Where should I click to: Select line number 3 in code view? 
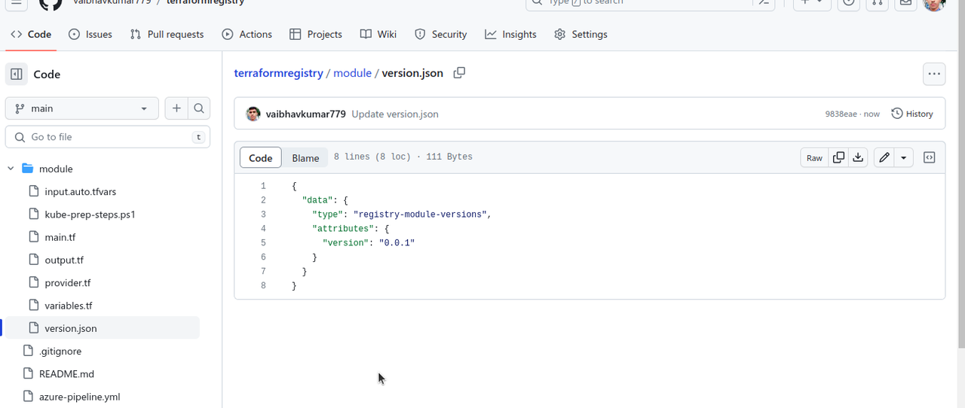click(263, 215)
